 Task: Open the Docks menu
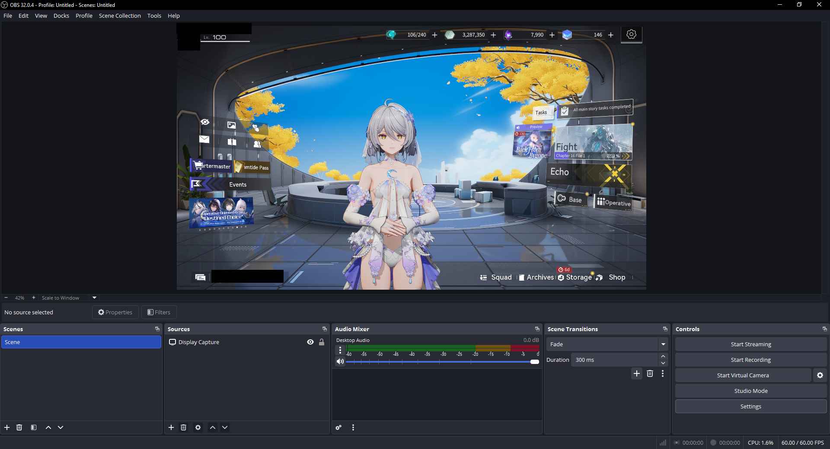tap(61, 16)
